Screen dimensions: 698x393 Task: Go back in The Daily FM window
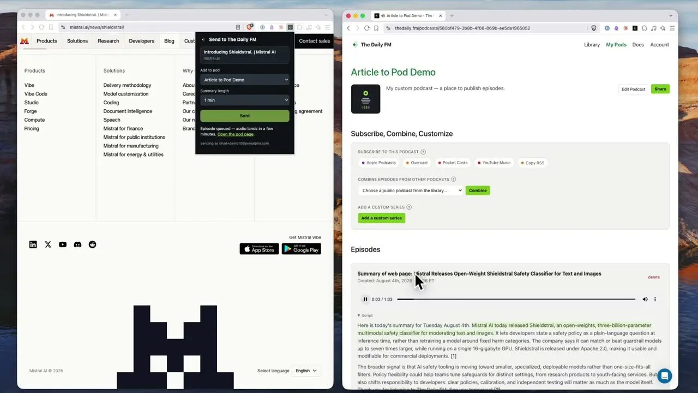click(348, 28)
